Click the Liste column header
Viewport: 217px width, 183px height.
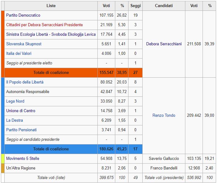(x=51, y=6)
